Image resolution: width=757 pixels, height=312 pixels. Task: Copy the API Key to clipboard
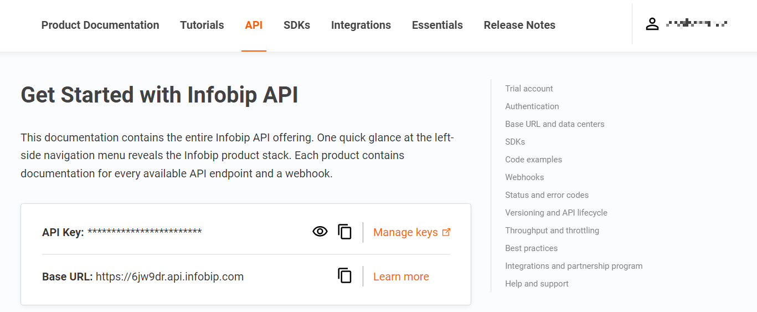[345, 232]
